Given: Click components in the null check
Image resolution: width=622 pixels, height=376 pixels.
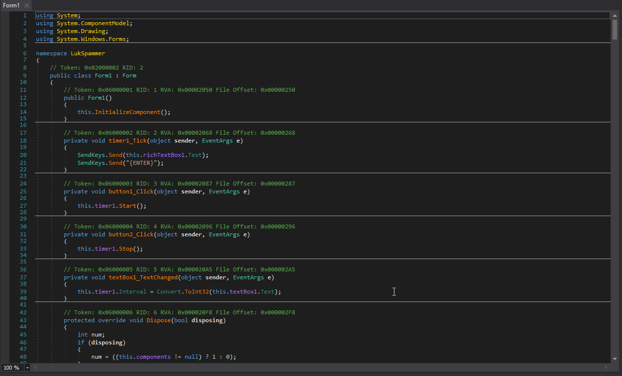Looking at the screenshot, I should 153,357.
